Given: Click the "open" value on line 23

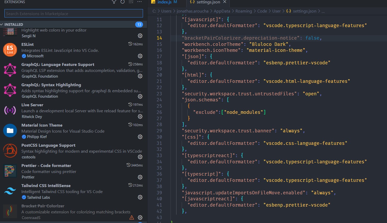Looking at the screenshot, I should 311,94.
